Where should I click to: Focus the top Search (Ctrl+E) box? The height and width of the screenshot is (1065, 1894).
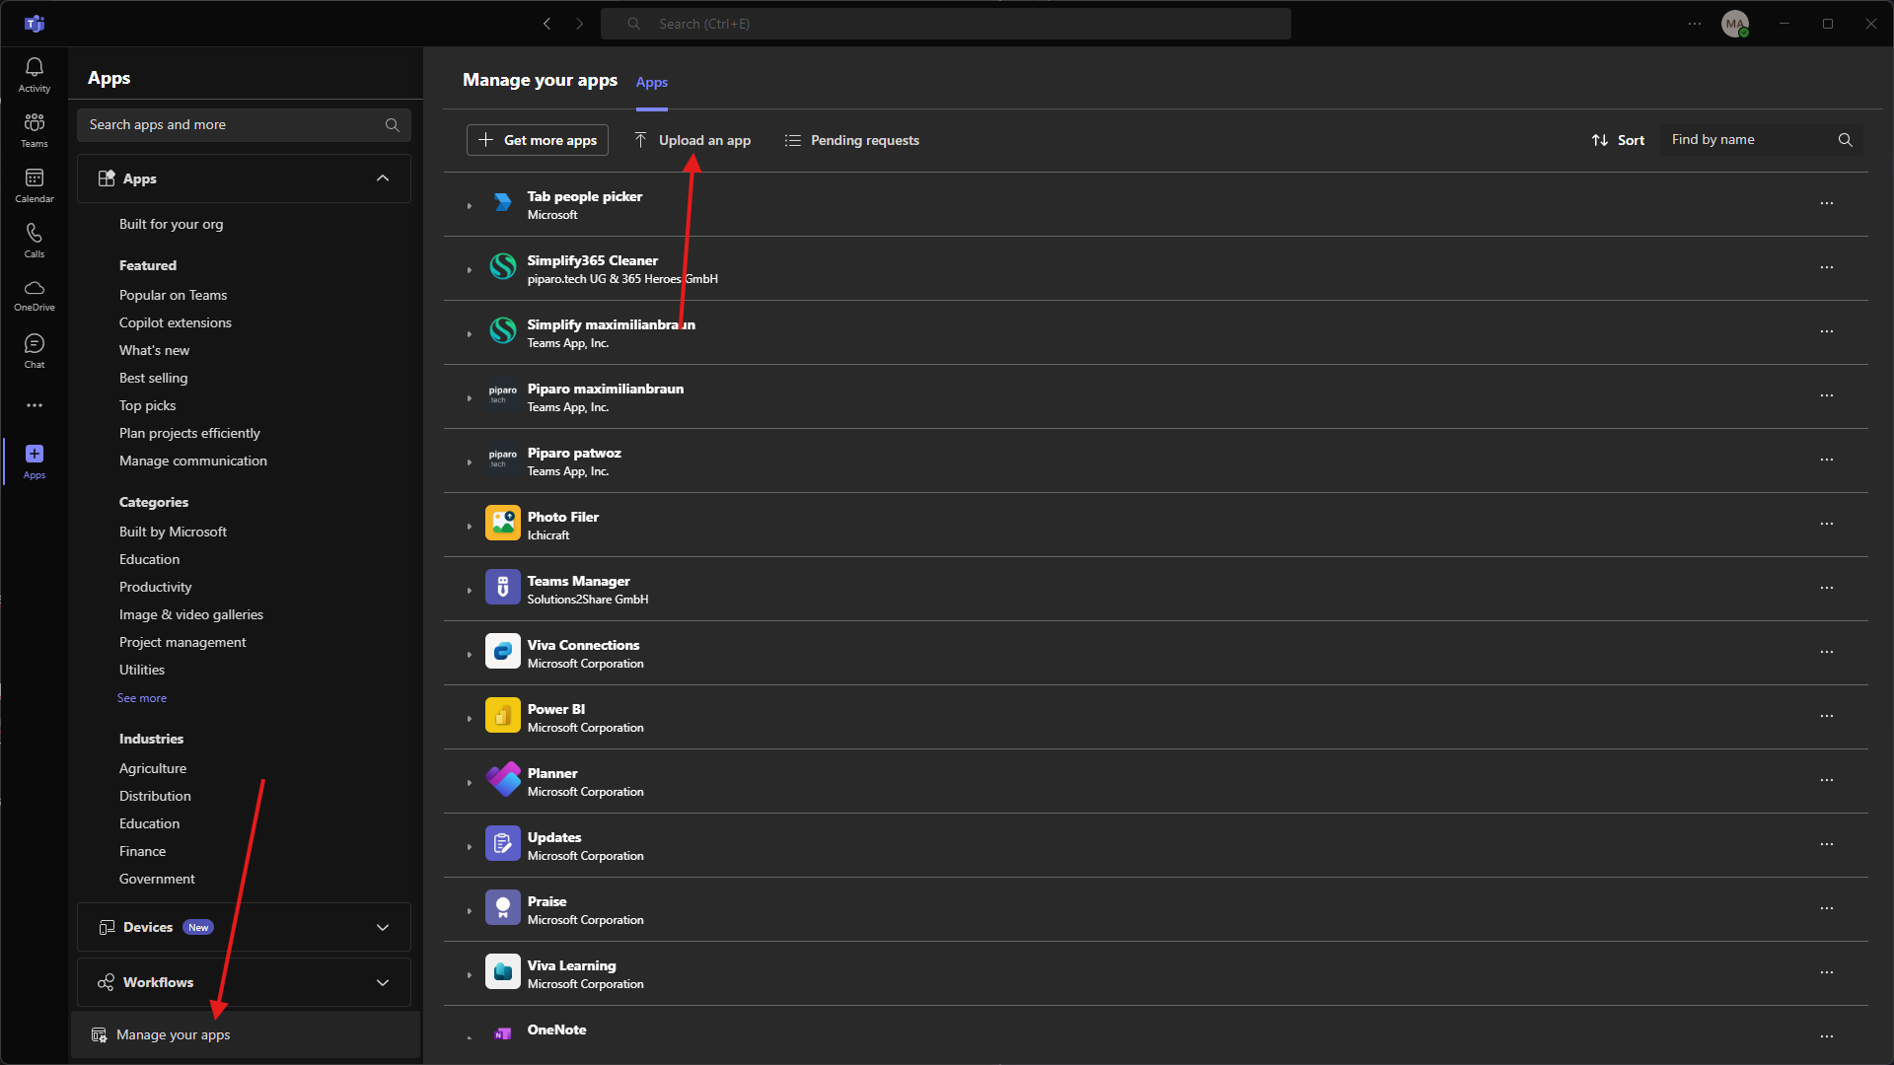pyautogui.click(x=945, y=24)
